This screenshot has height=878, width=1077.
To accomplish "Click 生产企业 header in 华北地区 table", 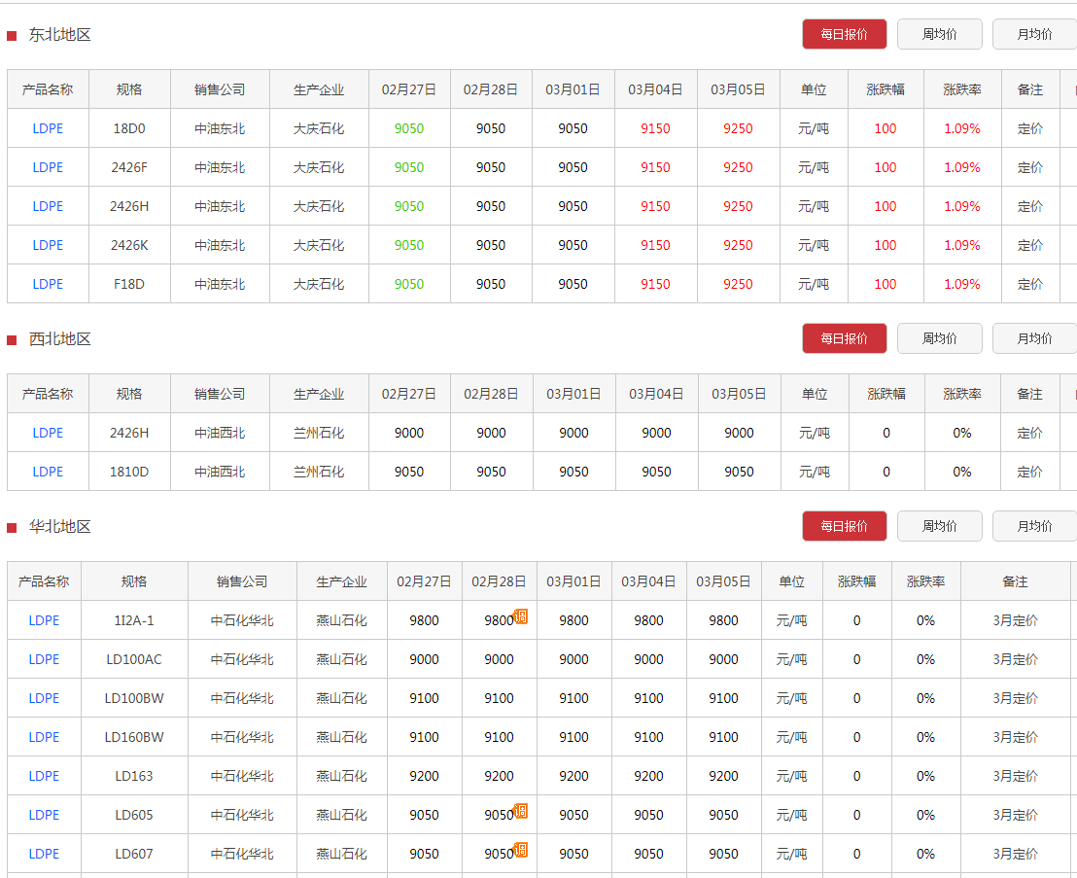I will click(x=341, y=581).
